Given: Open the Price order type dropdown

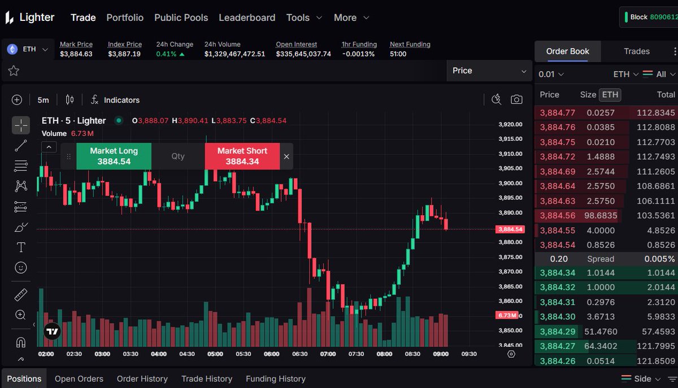Looking at the screenshot, I should click(x=489, y=71).
